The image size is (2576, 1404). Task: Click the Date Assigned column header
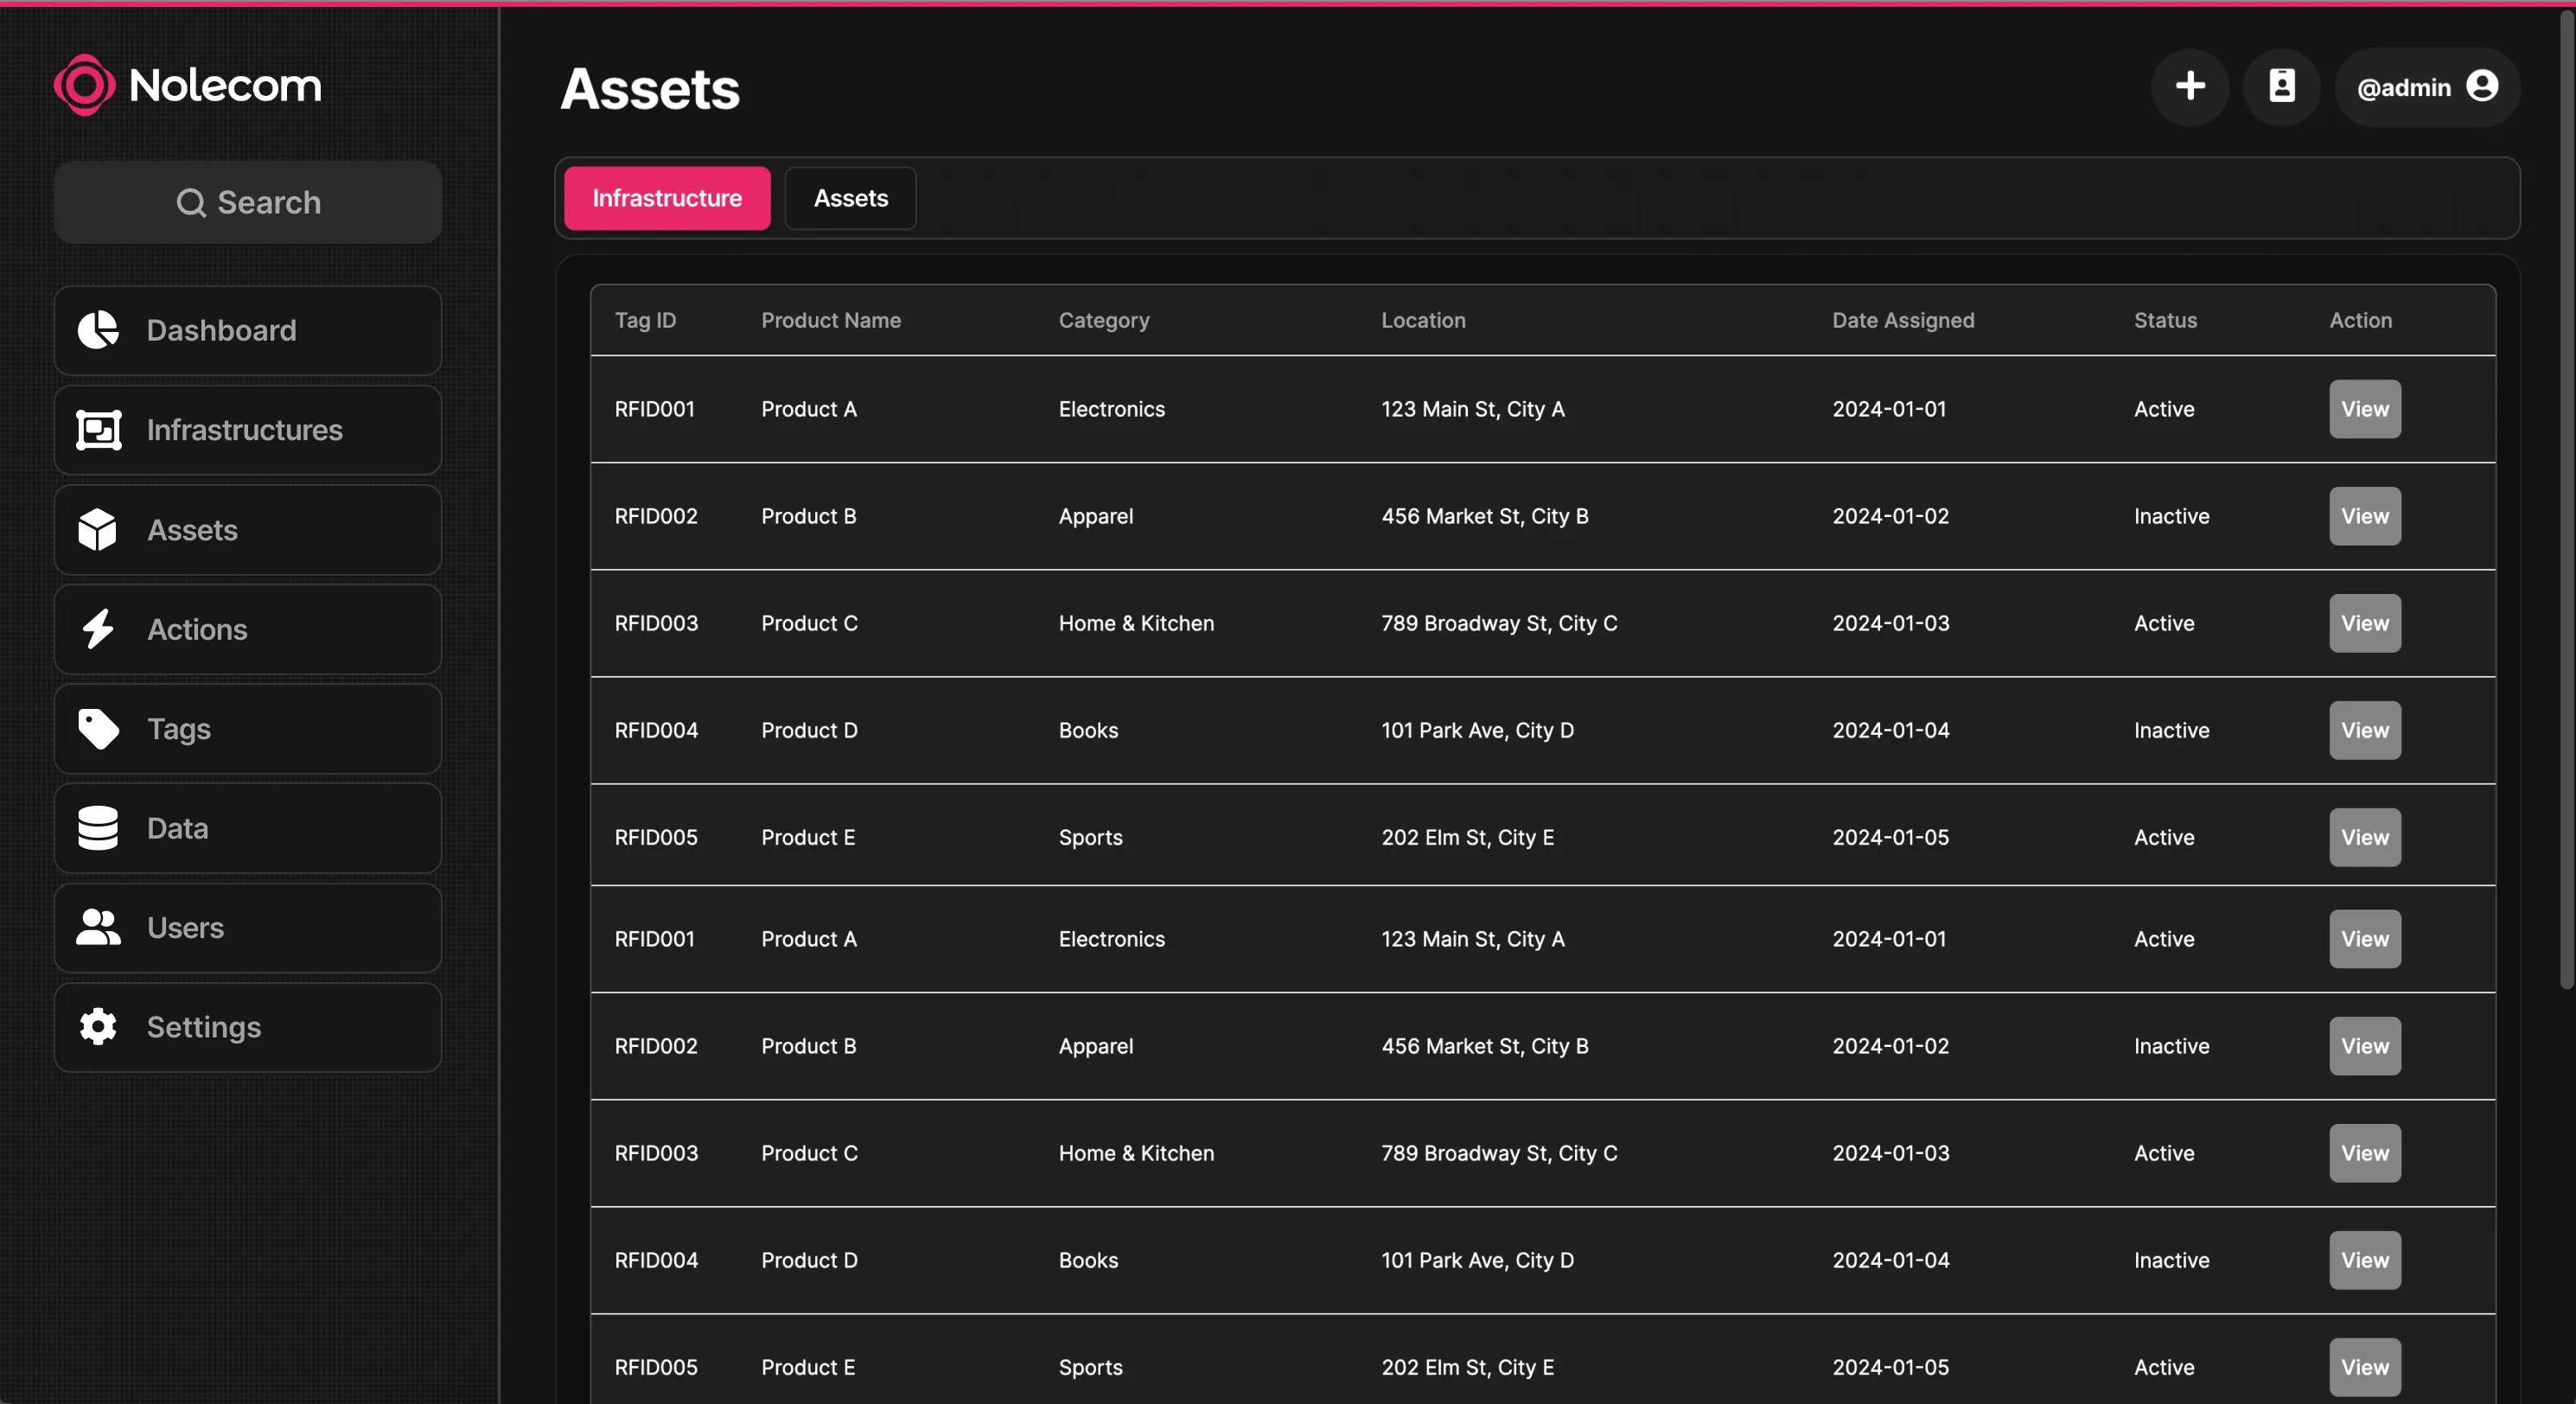click(1902, 320)
